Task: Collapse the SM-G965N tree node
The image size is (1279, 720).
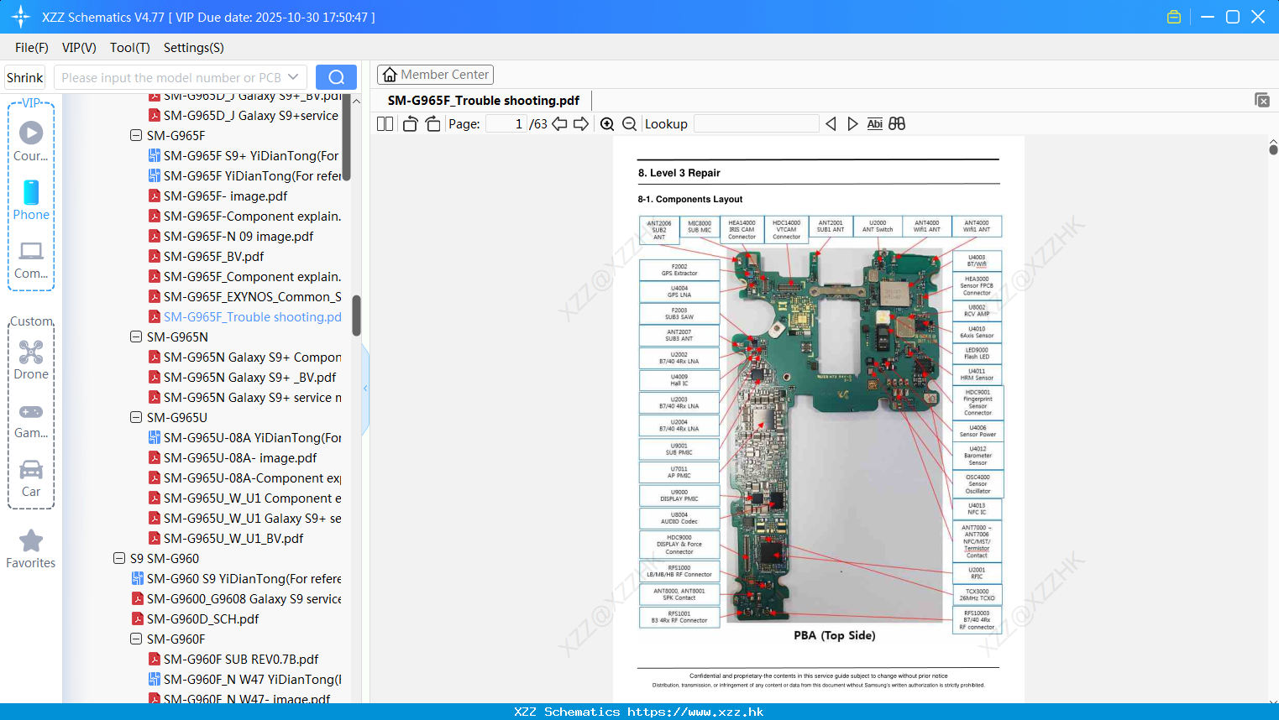Action: click(x=136, y=337)
